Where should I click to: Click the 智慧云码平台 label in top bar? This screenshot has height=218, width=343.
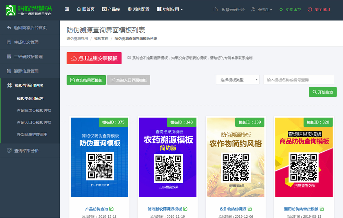[x=233, y=9]
